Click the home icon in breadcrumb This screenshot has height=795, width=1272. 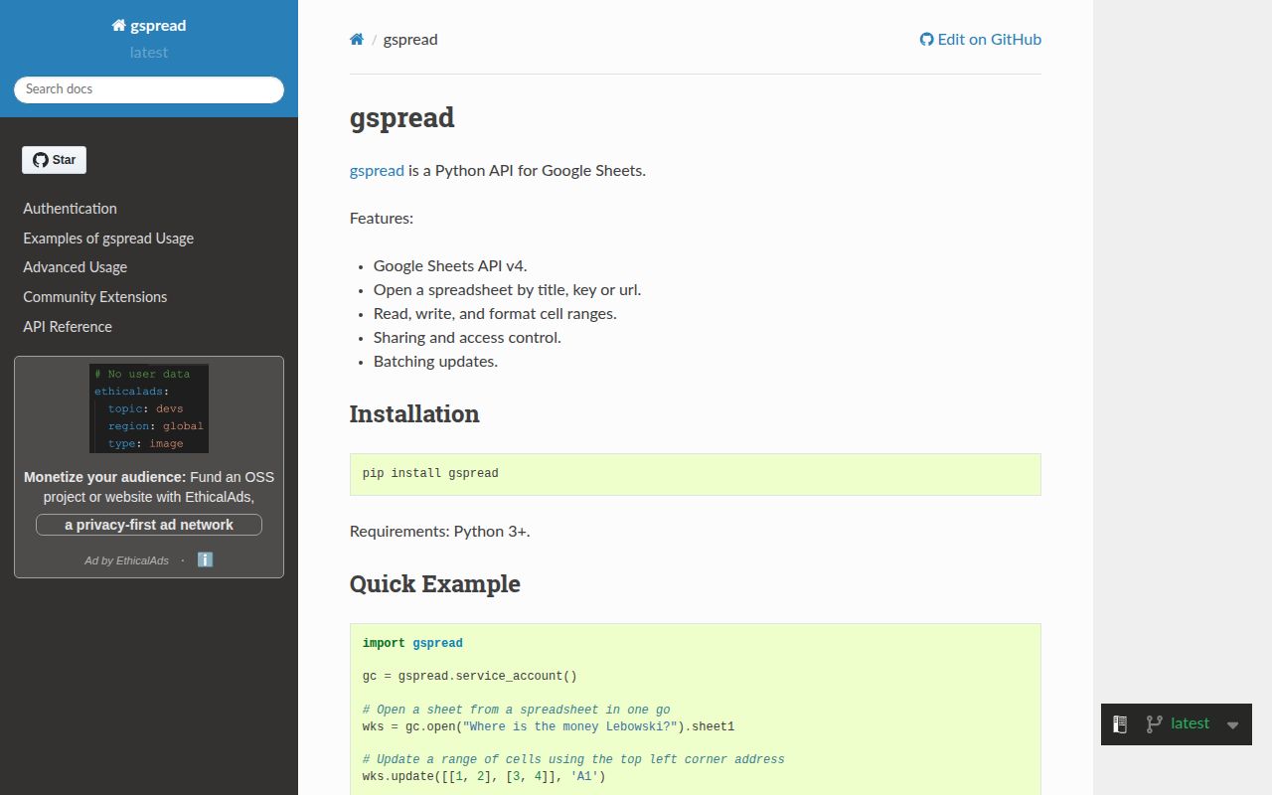tap(357, 40)
